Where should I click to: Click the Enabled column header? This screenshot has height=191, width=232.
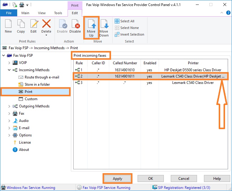pos(150,63)
